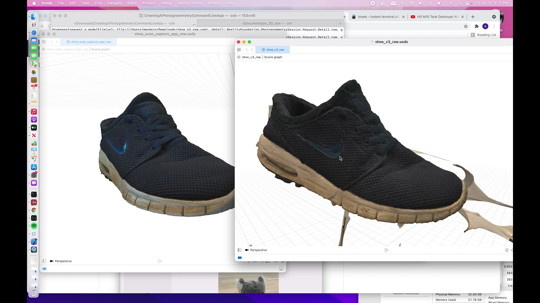Image resolution: width=540 pixels, height=303 pixels.
Task: Play the scene in shoe_v3_raw window
Action: click(386, 250)
